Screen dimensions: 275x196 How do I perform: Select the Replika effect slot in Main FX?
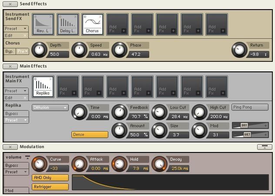pyautogui.click(x=43, y=87)
